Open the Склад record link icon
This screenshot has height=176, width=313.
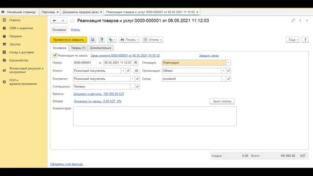228,79
